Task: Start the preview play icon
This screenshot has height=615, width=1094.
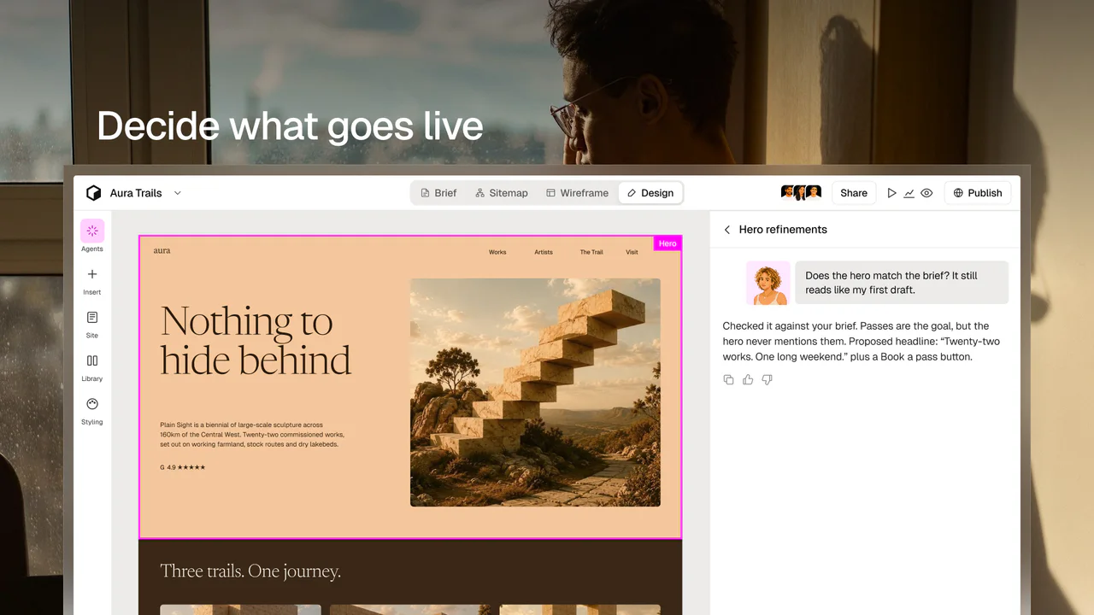Action: pos(891,193)
